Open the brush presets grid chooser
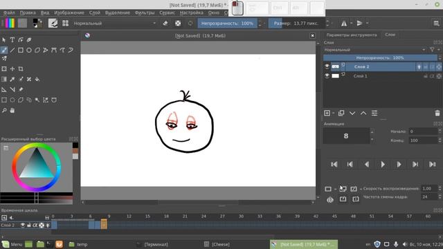 (x=65, y=23)
